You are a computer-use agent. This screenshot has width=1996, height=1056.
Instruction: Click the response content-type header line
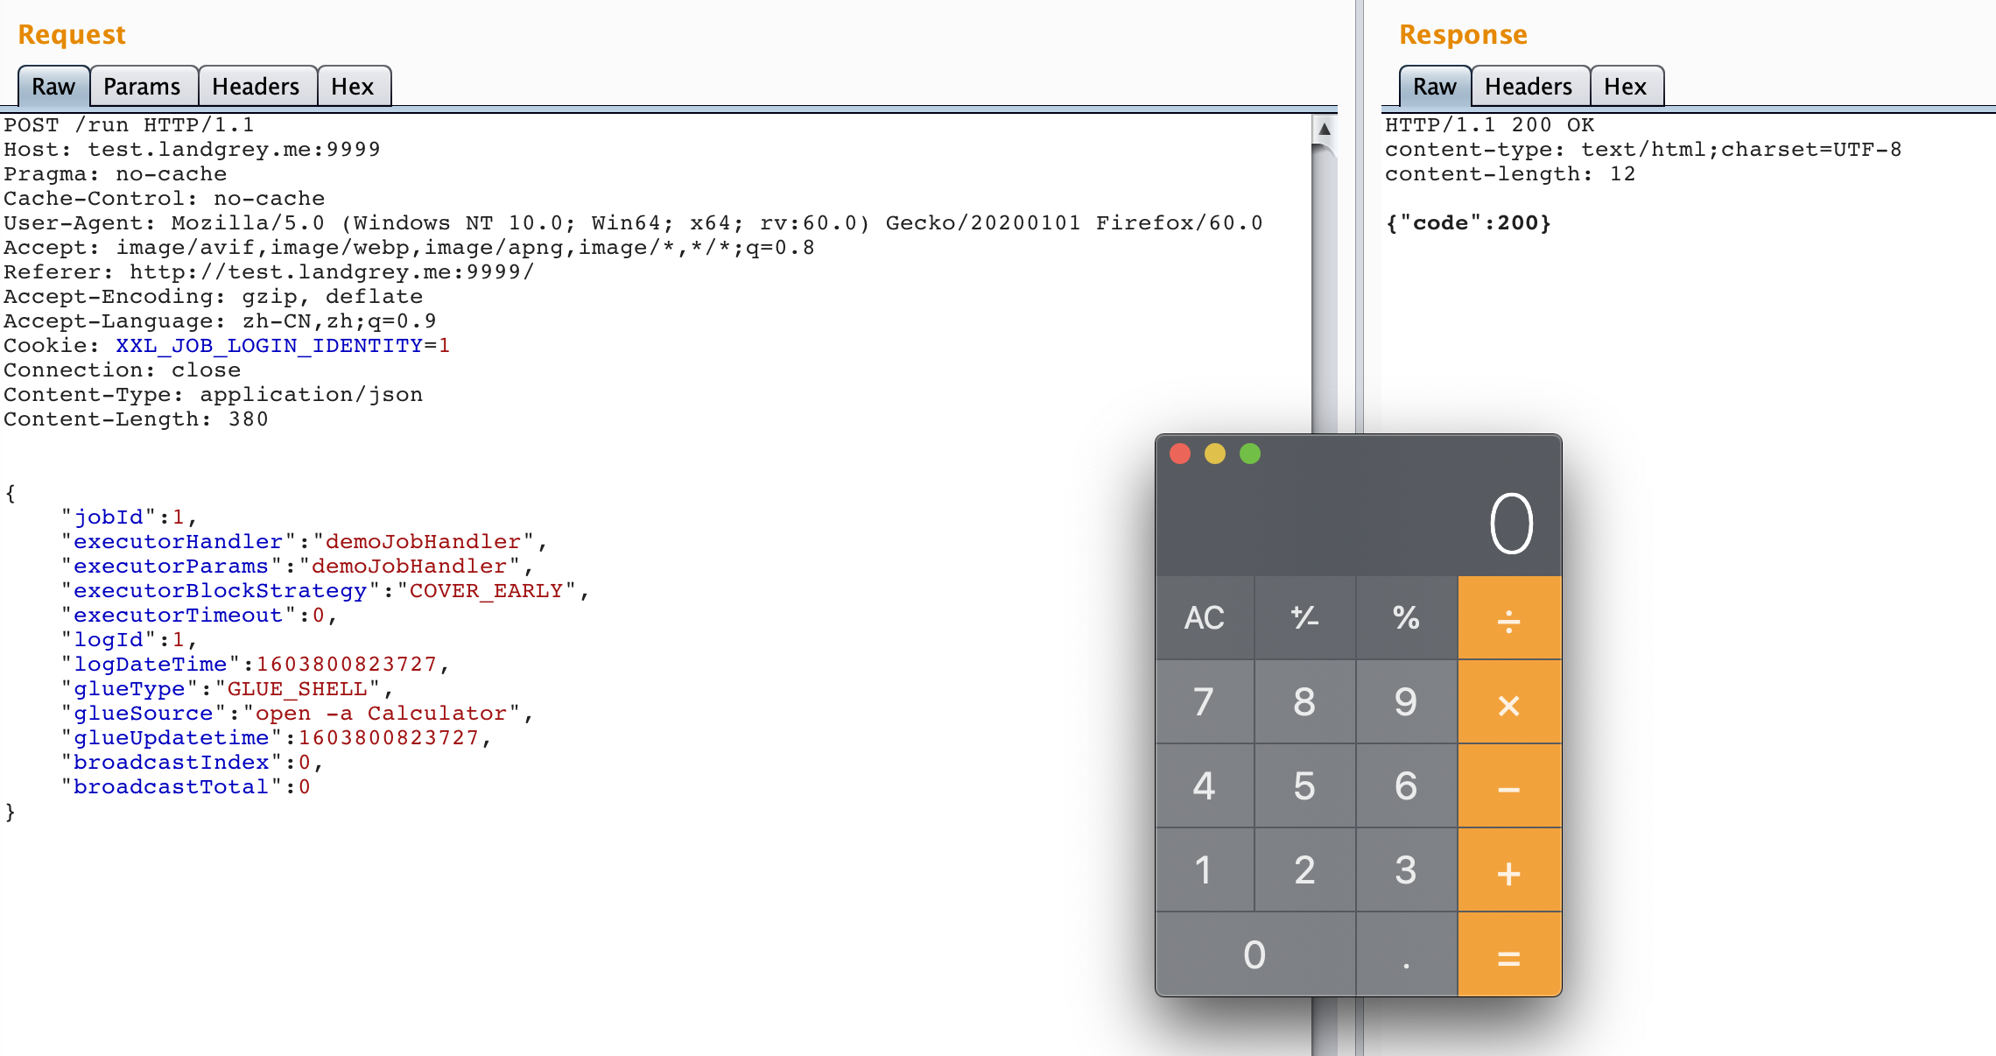1643,150
